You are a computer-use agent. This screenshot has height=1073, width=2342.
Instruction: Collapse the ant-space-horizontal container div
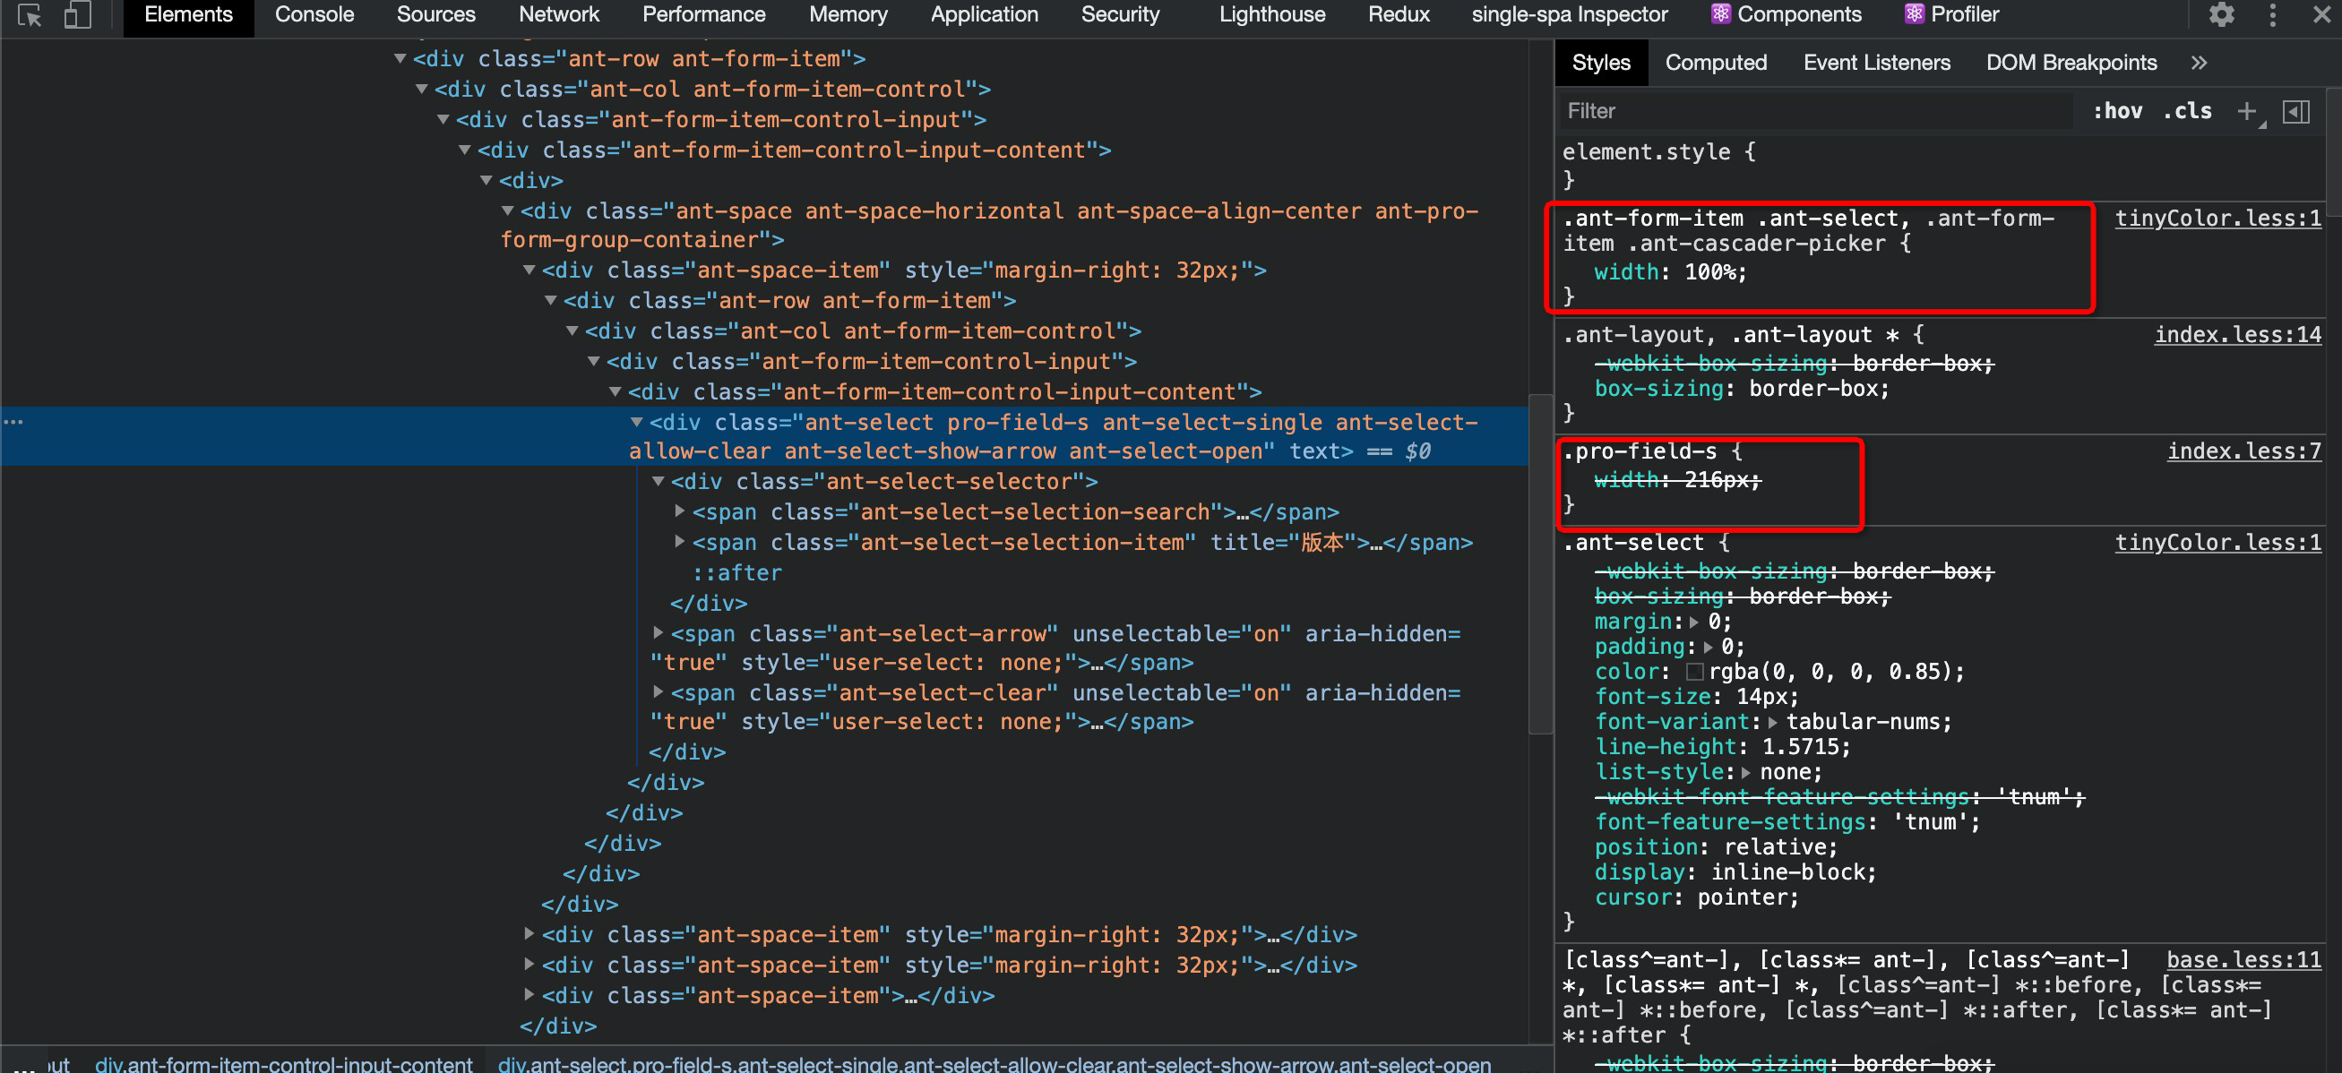[506, 210]
